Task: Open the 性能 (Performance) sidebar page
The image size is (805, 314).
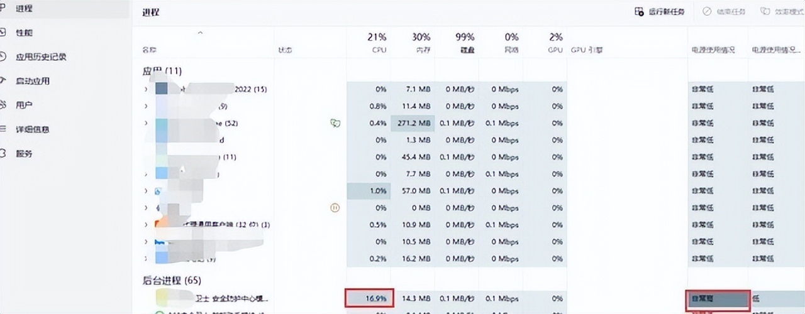Action: (24, 33)
